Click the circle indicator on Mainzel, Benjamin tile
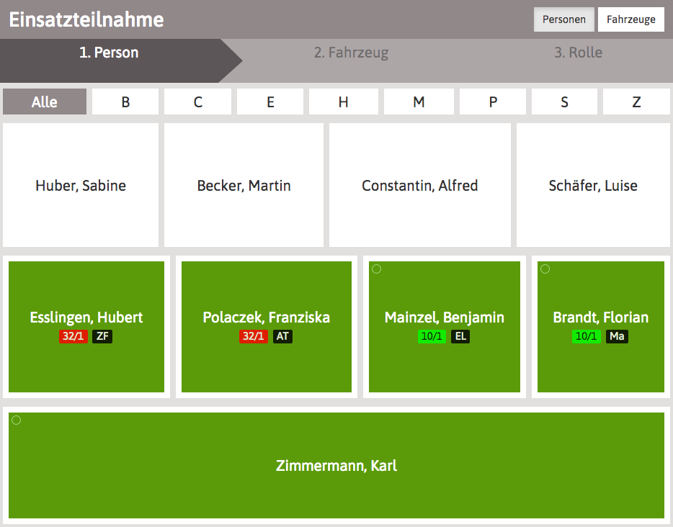673x527 pixels. click(x=376, y=269)
